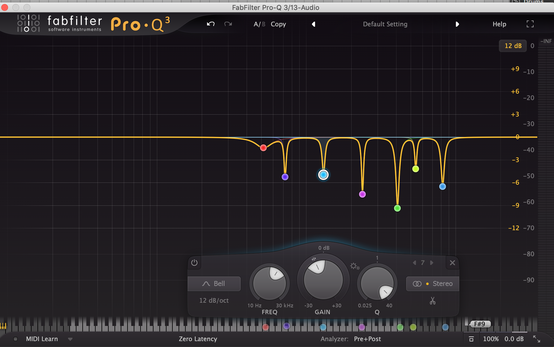Enter full screen mode icon
Screen dimensions: 554x347
pyautogui.click(x=530, y=24)
